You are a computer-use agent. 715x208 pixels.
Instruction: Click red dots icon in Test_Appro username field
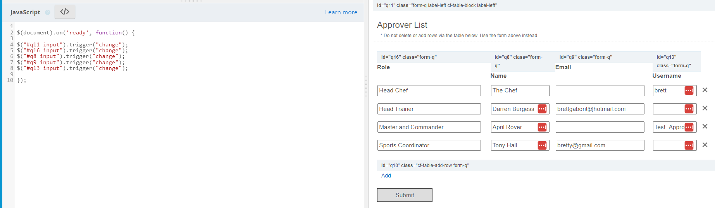pos(689,127)
